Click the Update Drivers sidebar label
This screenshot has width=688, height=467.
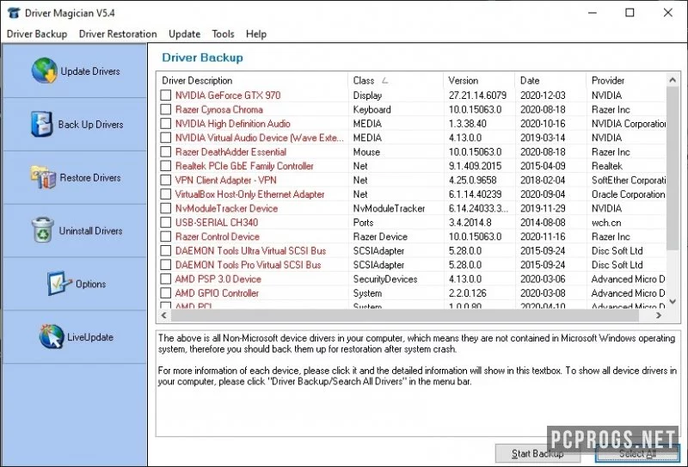pyautogui.click(x=90, y=71)
